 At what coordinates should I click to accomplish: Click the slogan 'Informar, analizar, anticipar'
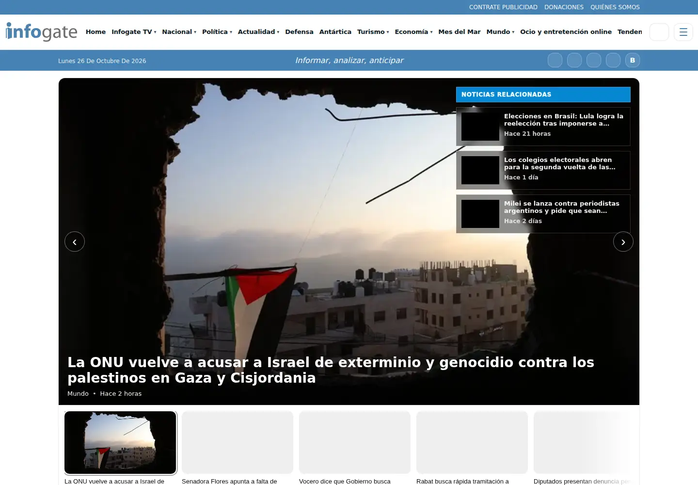[349, 61]
